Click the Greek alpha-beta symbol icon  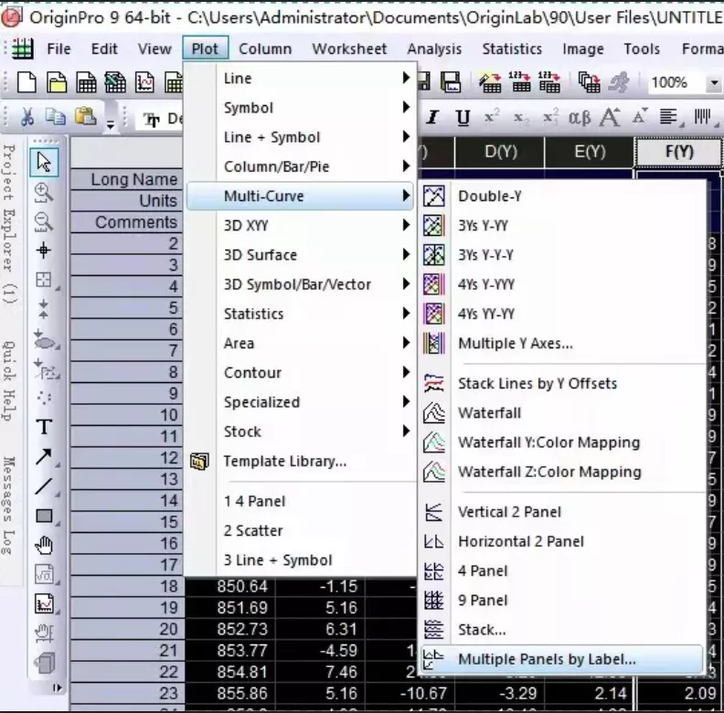(x=580, y=118)
